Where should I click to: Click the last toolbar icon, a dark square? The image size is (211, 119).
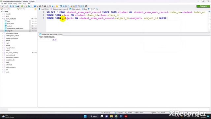tap(86, 6)
